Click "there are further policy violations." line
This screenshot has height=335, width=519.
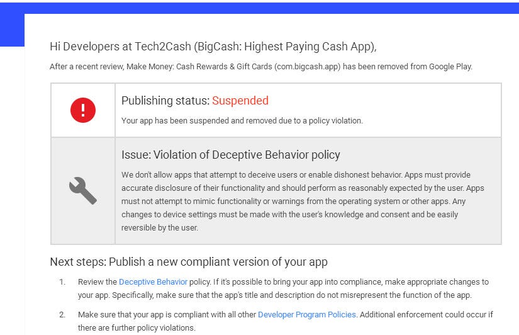click(137, 327)
